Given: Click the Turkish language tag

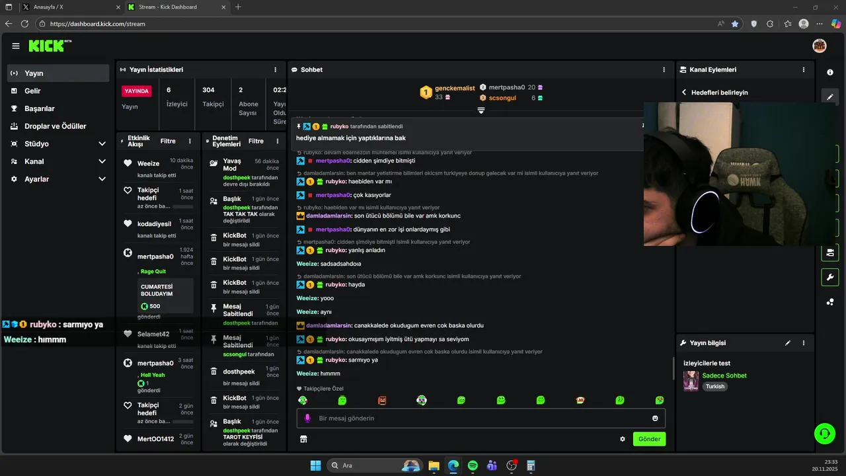Looking at the screenshot, I should [715, 387].
